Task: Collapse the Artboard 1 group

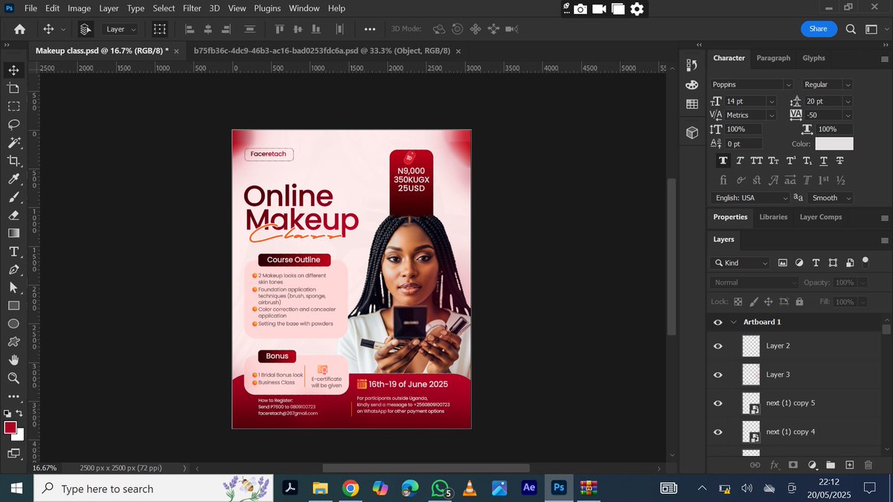Action: [x=734, y=322]
